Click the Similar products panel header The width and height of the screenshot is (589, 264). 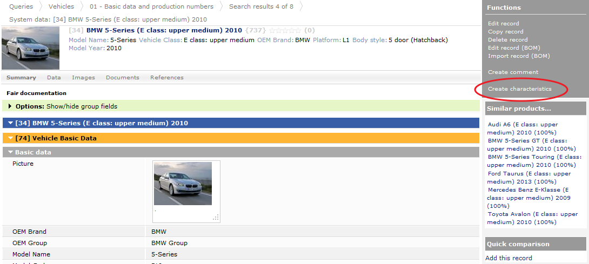[x=536, y=109]
